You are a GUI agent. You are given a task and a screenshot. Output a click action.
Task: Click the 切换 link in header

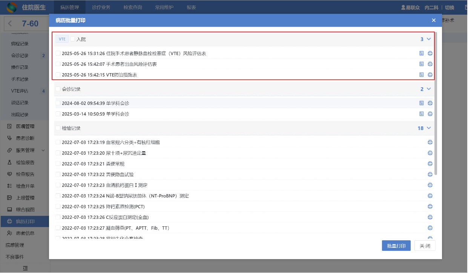click(450, 8)
